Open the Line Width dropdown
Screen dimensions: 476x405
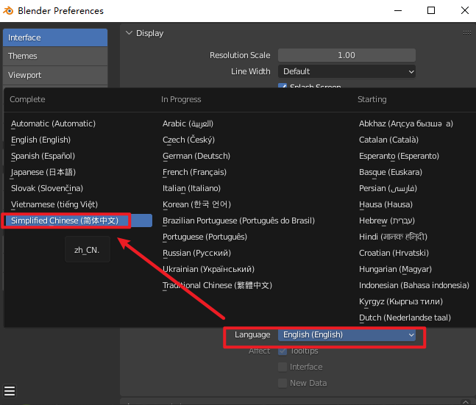coord(347,71)
